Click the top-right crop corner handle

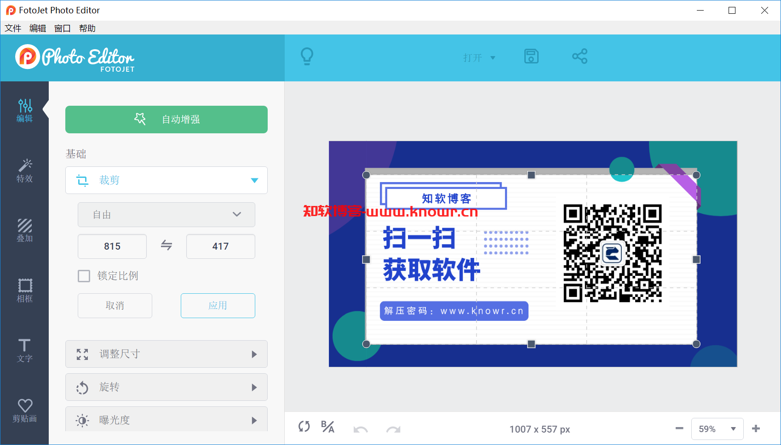696,175
